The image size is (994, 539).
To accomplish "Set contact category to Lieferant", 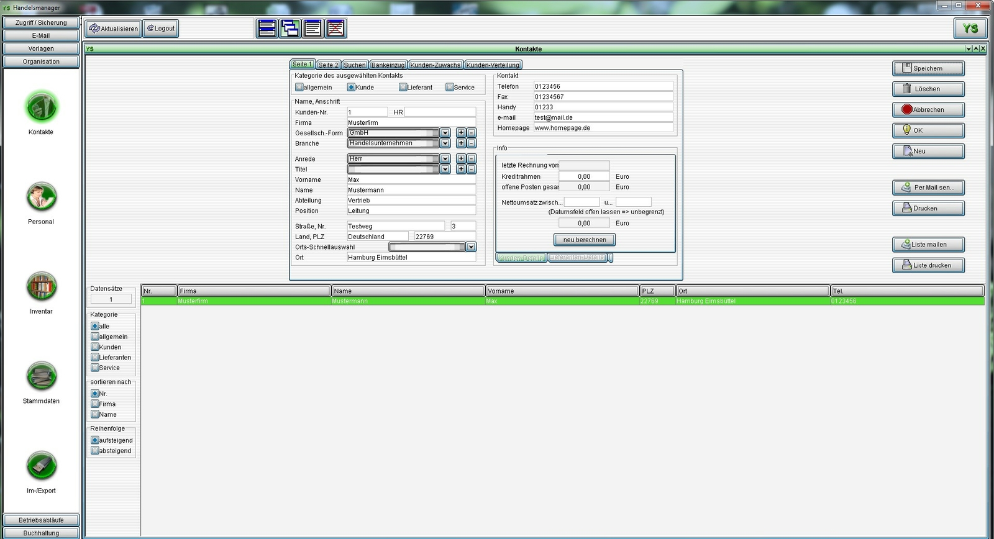I will click(403, 88).
